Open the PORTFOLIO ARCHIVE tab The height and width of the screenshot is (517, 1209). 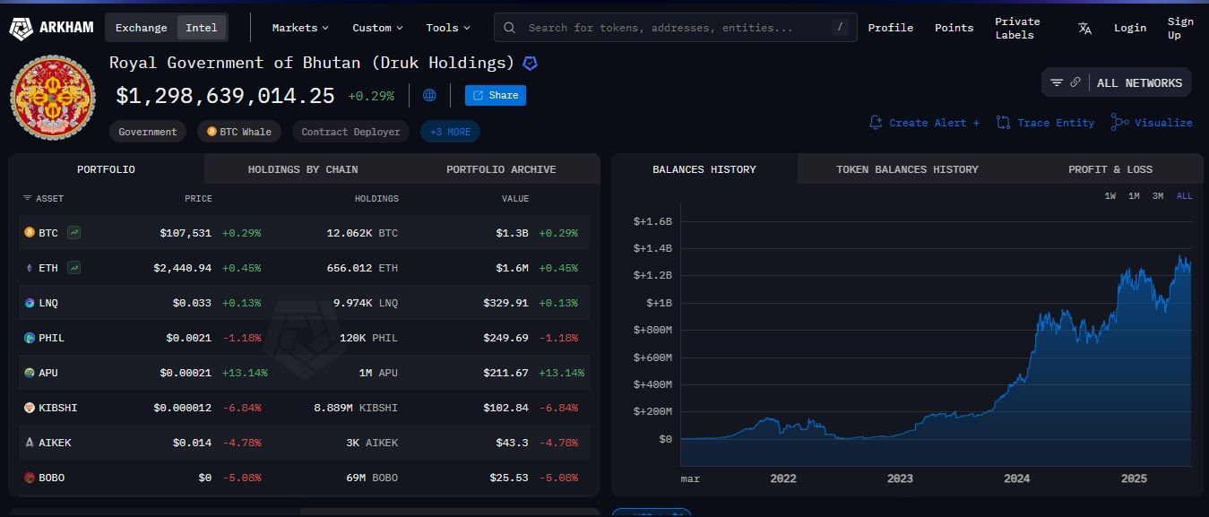pos(501,169)
